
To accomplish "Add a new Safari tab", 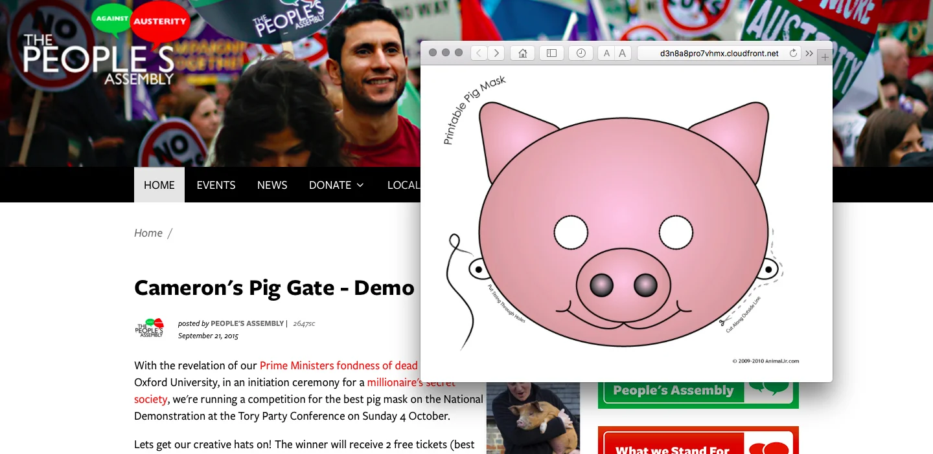I will click(x=825, y=57).
